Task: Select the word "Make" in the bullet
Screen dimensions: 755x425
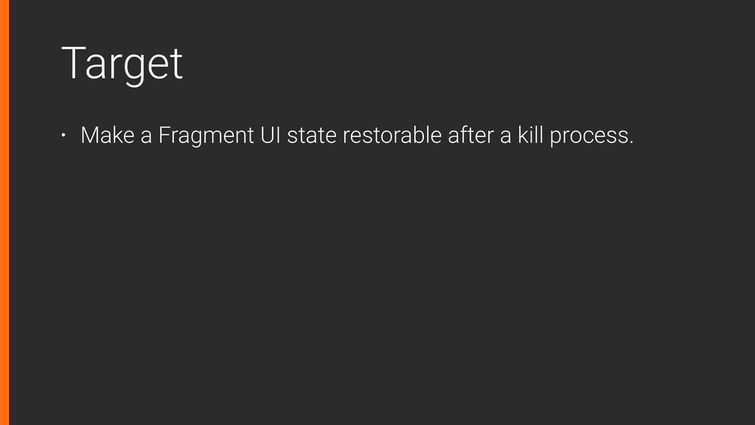Action: tap(108, 135)
